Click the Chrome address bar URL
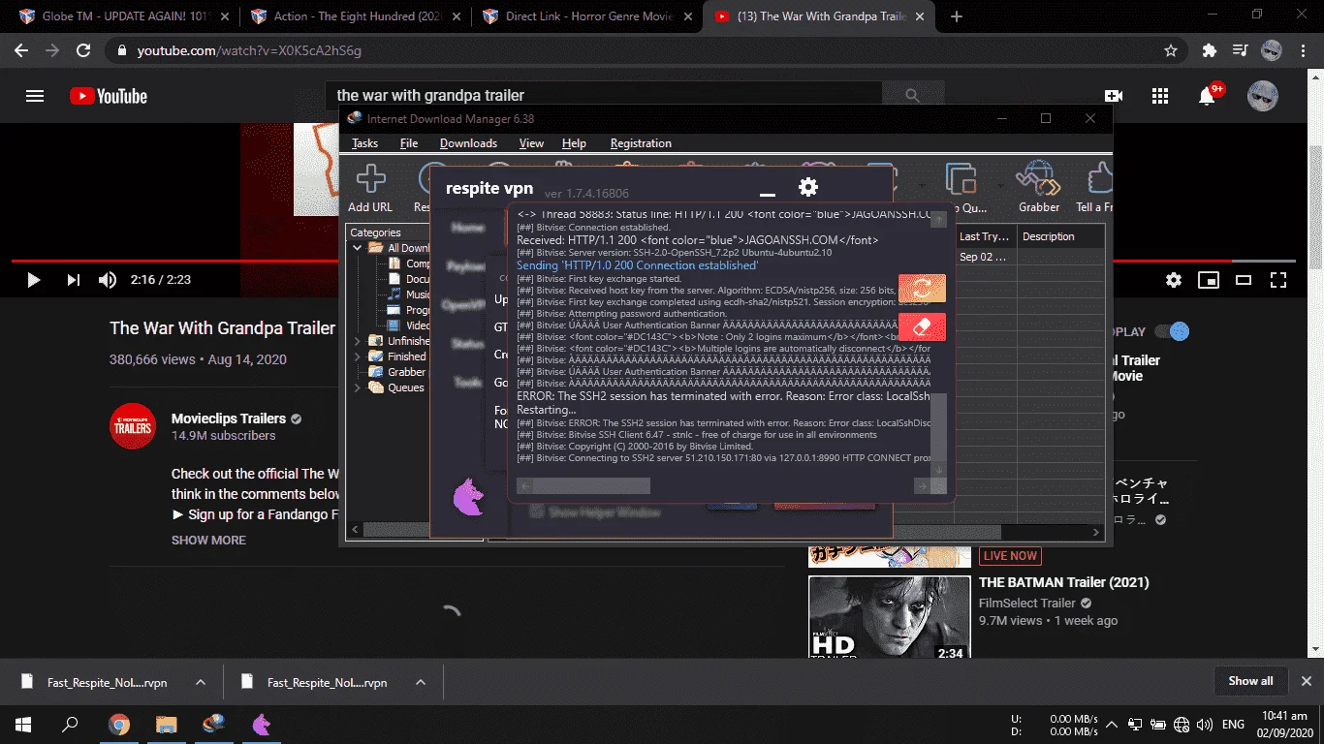1324x744 pixels. [x=249, y=50]
